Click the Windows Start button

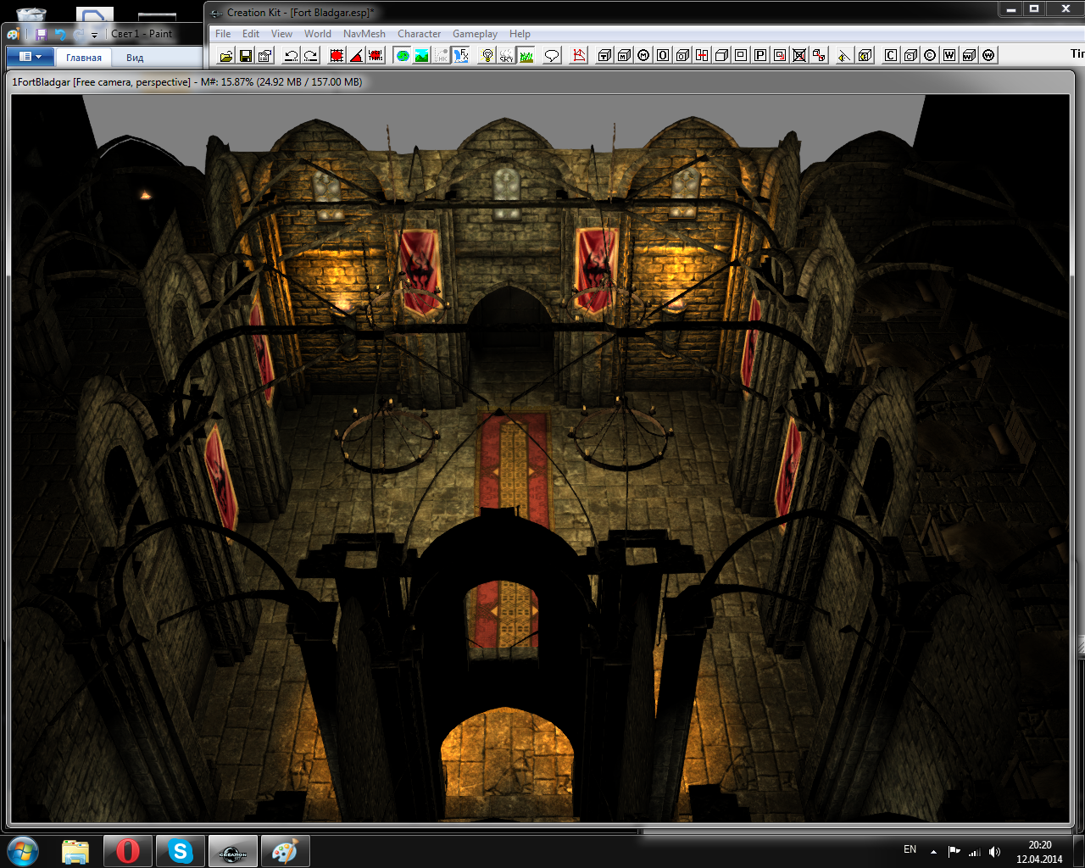[23, 850]
